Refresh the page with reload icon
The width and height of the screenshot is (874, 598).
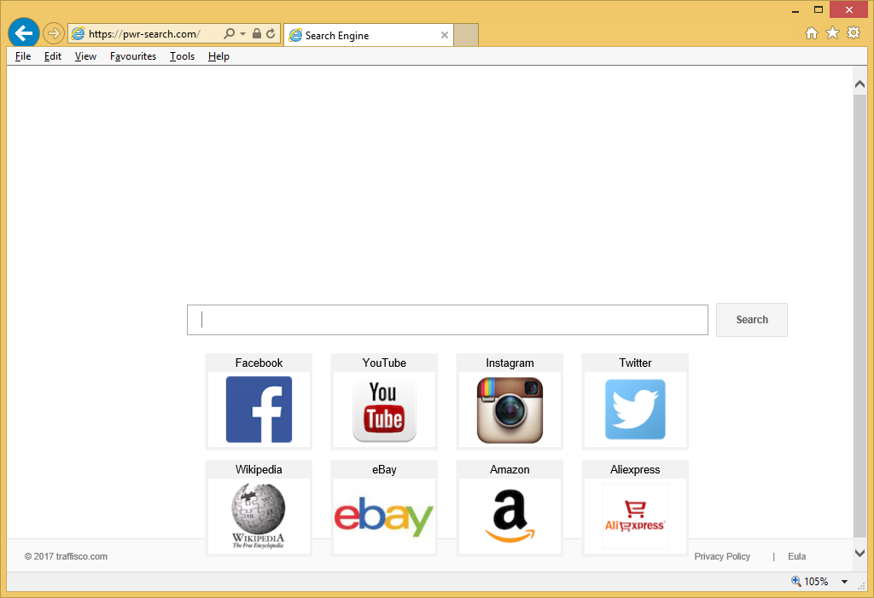coord(271,34)
